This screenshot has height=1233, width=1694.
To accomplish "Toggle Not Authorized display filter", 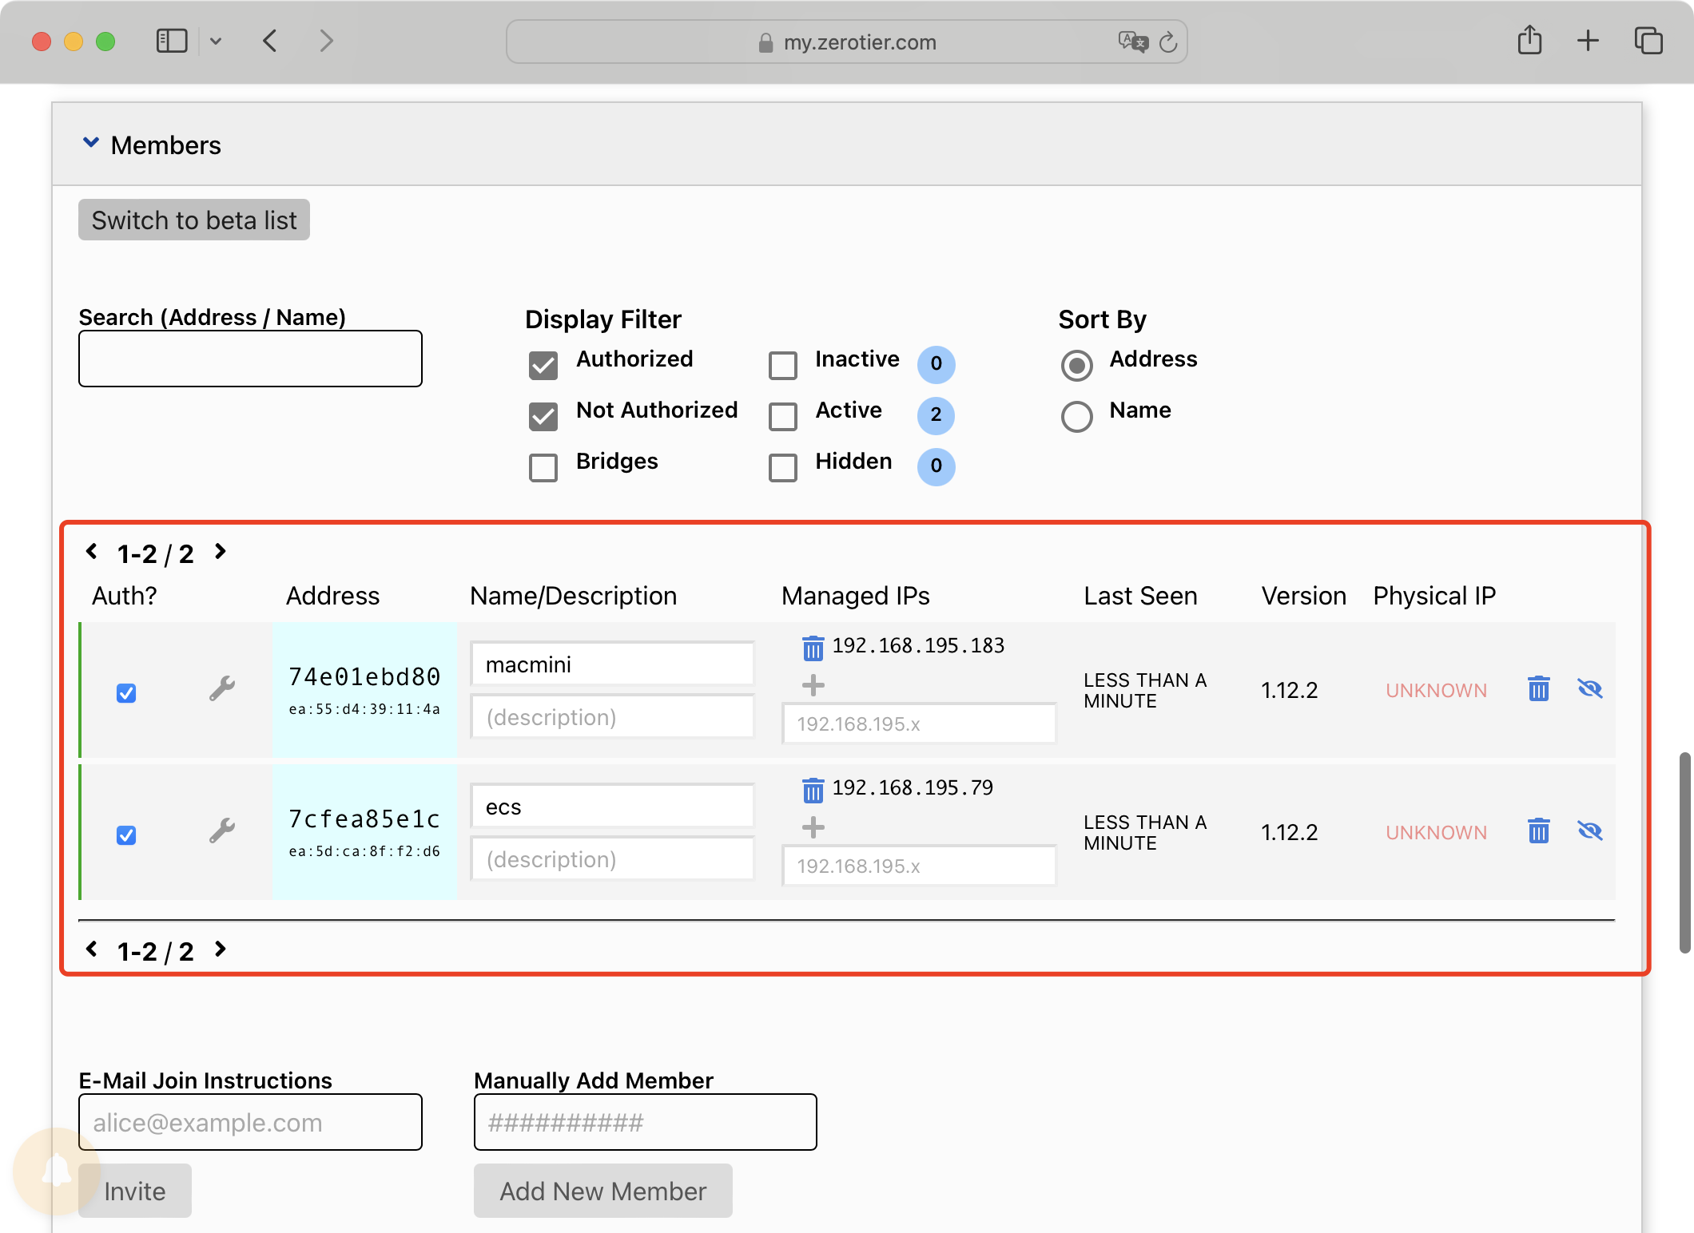I will pyautogui.click(x=543, y=416).
